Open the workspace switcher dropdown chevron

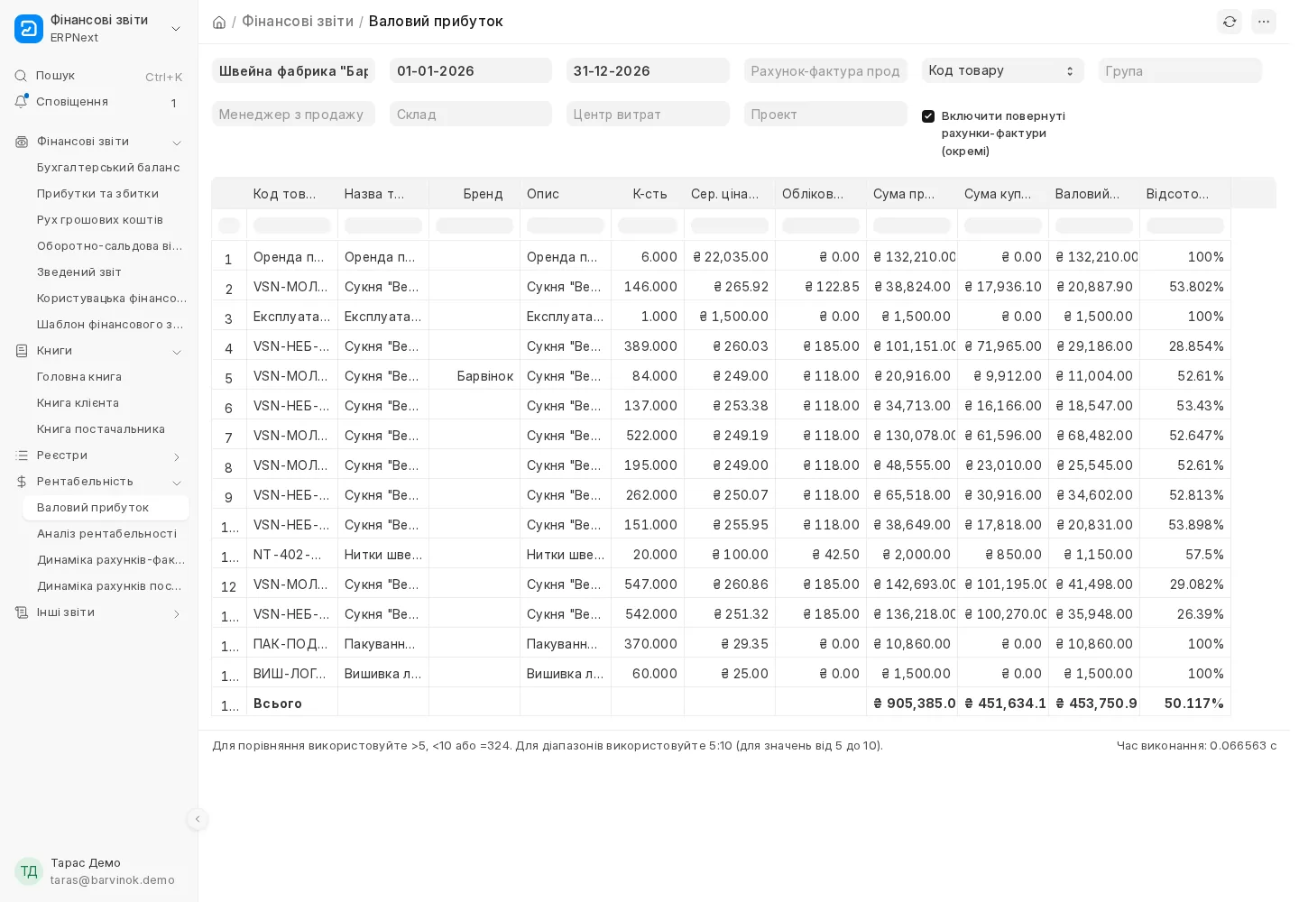[x=176, y=29]
